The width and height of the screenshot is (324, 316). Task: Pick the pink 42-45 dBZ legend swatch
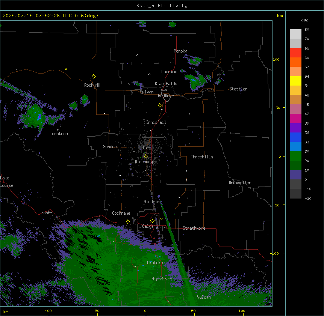click(x=295, y=109)
